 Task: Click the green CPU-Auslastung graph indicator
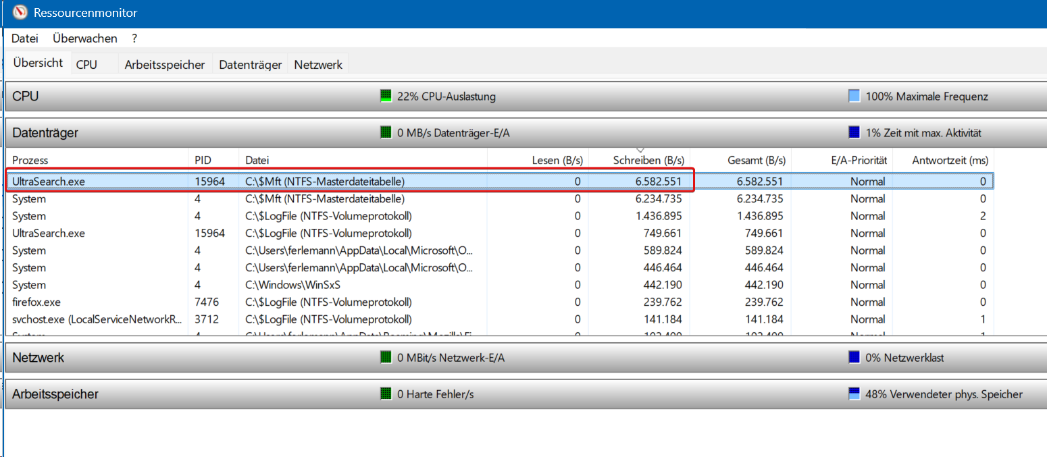386,97
